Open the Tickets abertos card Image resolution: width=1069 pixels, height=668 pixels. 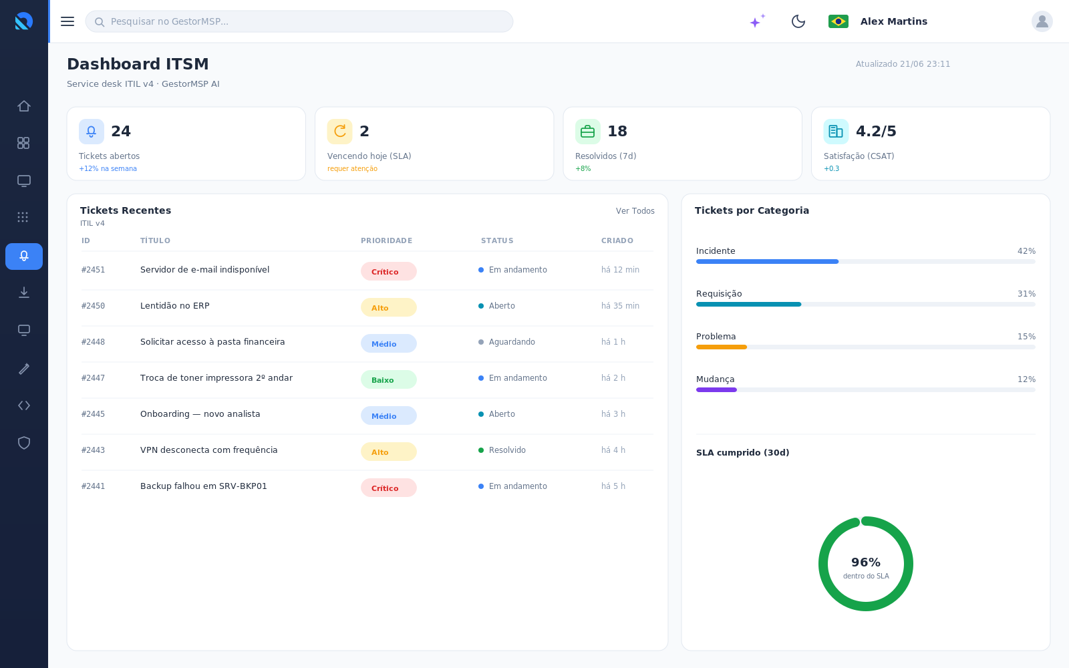(186, 144)
